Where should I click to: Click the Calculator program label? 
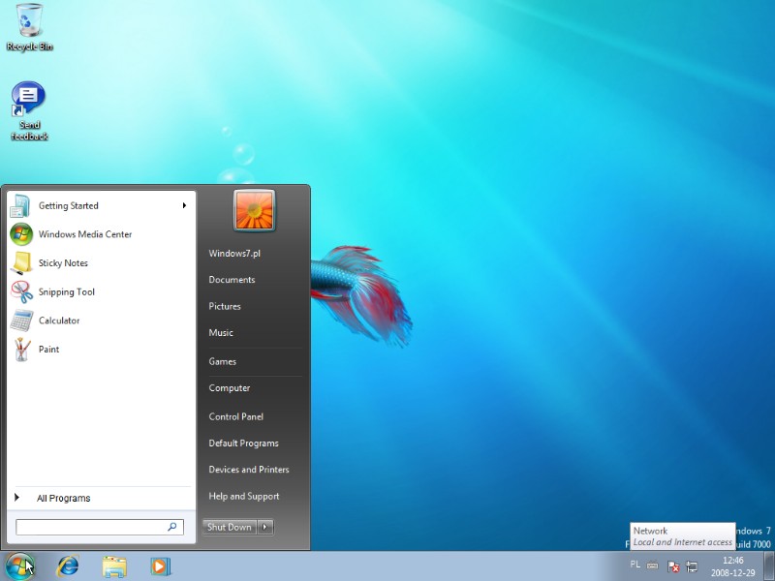tap(59, 321)
